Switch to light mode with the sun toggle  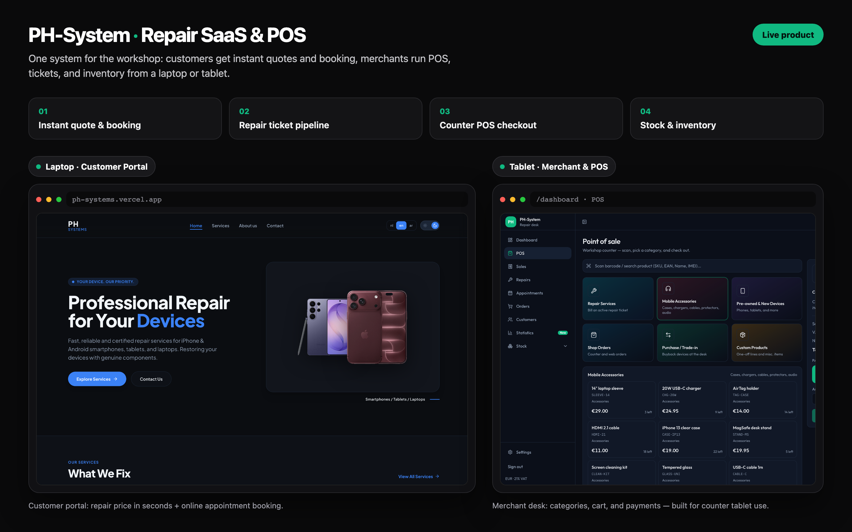(x=425, y=226)
